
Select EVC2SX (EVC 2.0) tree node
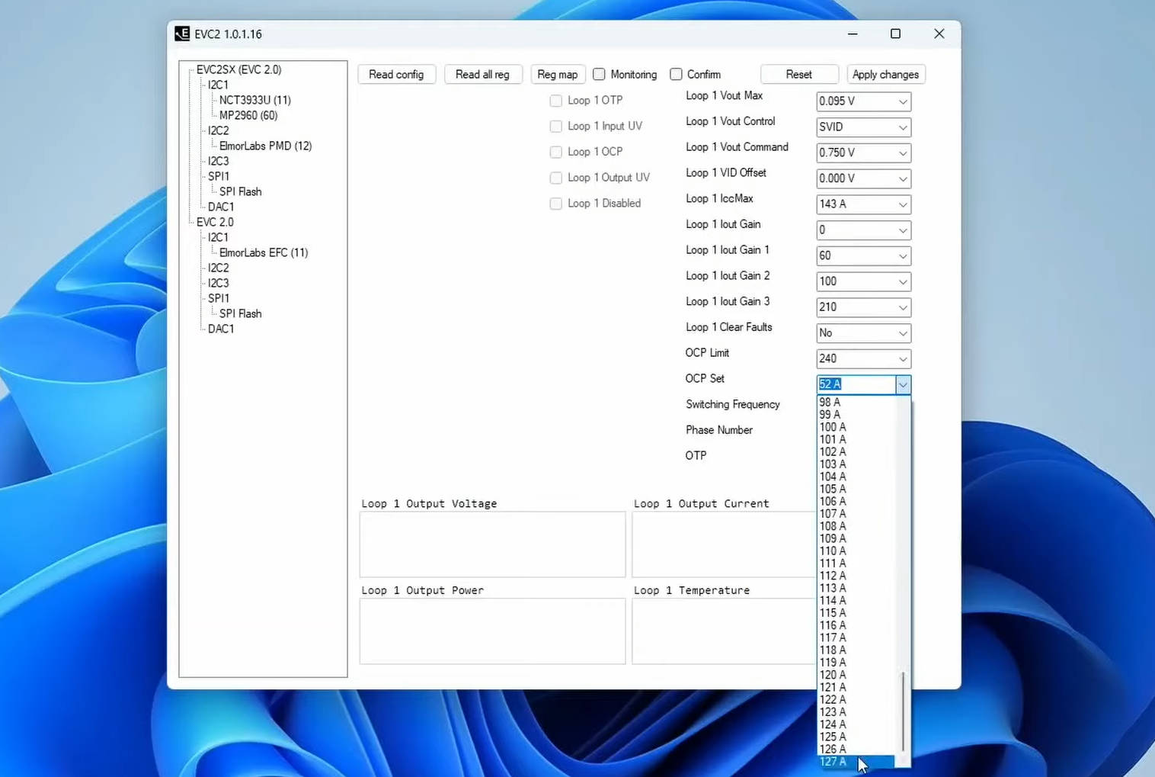(x=238, y=69)
